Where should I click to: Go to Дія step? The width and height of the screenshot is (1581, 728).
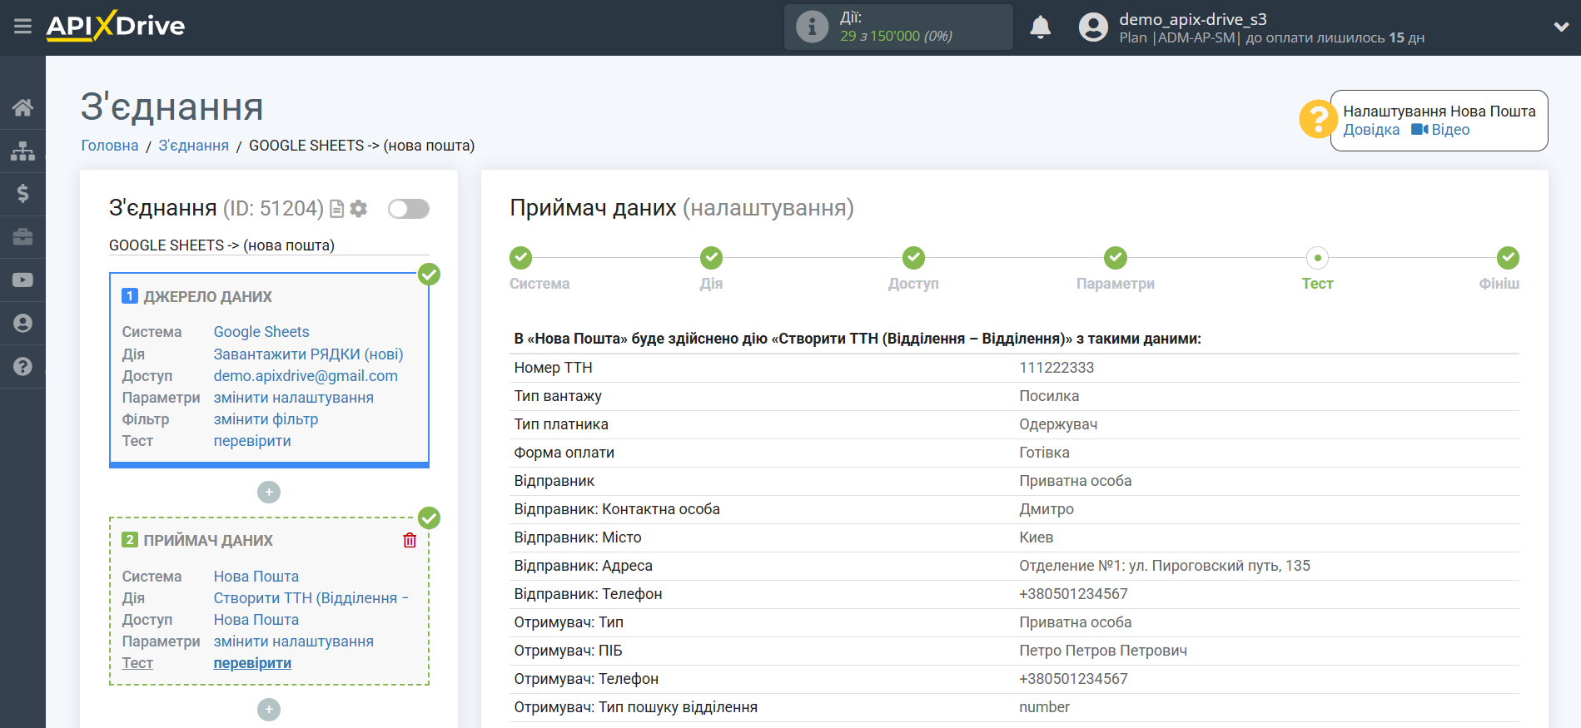711,258
